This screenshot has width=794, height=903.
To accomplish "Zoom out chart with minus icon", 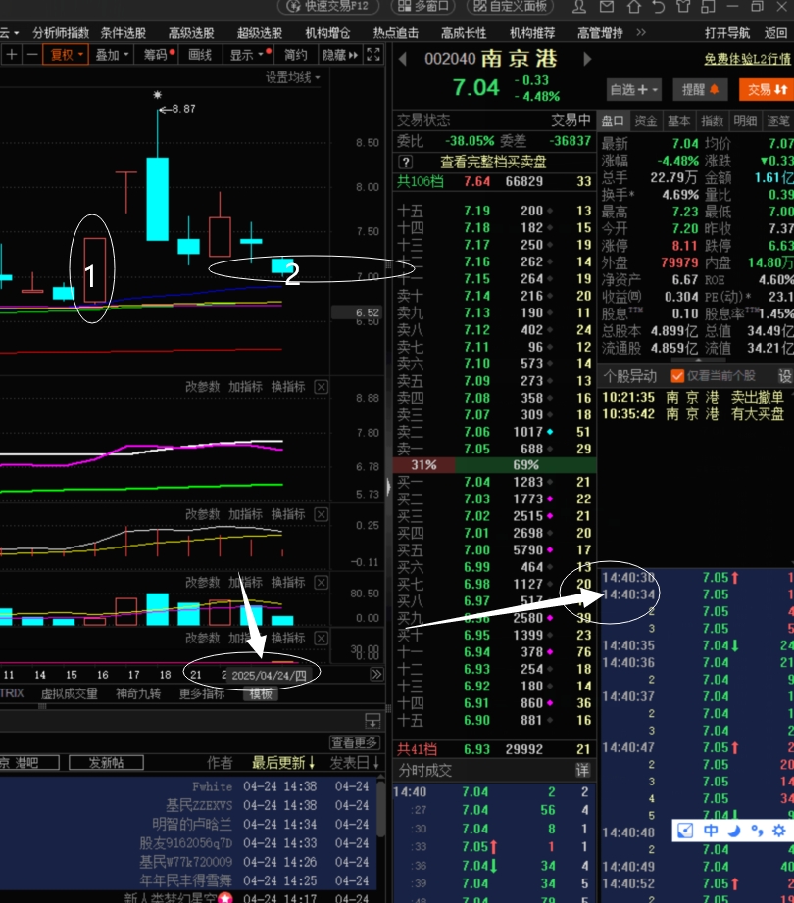I will [x=32, y=55].
